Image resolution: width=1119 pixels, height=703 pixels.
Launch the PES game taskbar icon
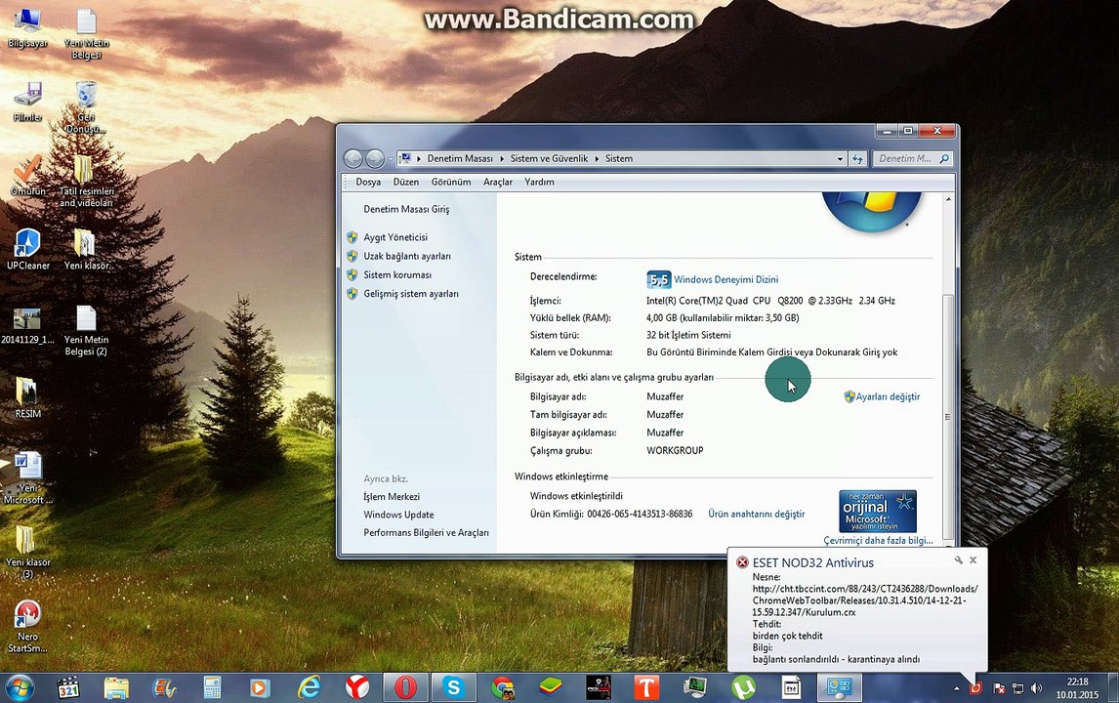599,688
